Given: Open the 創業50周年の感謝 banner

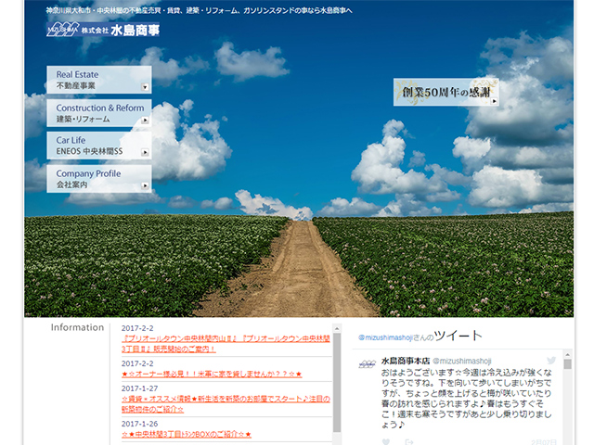Looking at the screenshot, I should click(445, 93).
